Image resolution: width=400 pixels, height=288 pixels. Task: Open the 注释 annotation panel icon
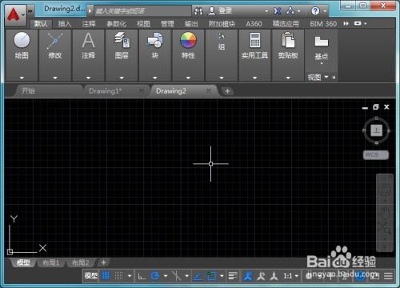[x=88, y=41]
